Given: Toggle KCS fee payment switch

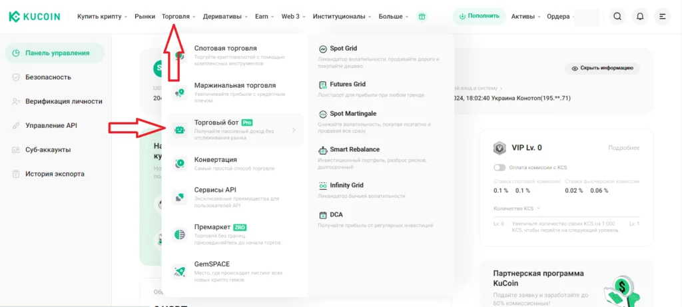Looking at the screenshot, I should click(500, 167).
